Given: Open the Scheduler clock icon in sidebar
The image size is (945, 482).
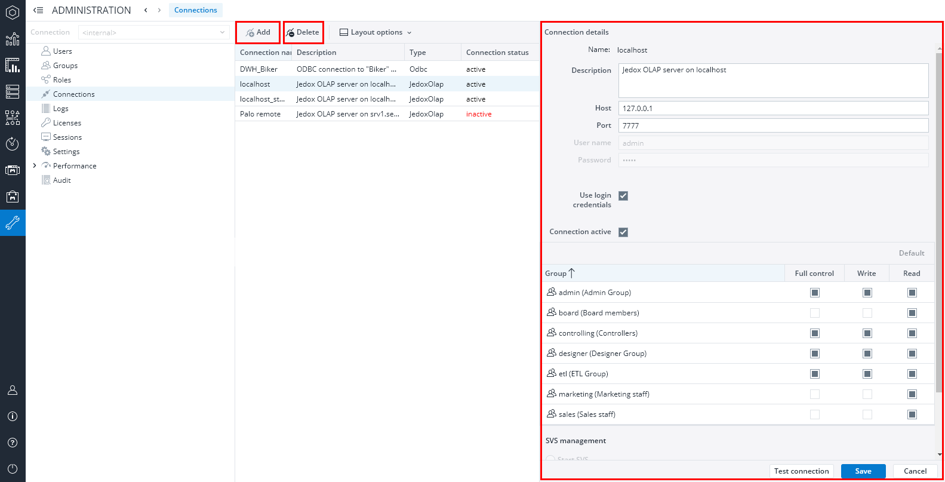Looking at the screenshot, I should click(13, 144).
